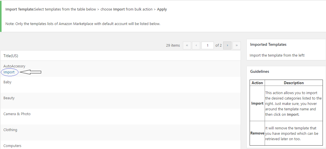Select the Computers template row

(120, 145)
